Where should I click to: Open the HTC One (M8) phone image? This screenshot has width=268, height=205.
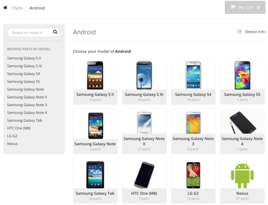click(x=144, y=175)
